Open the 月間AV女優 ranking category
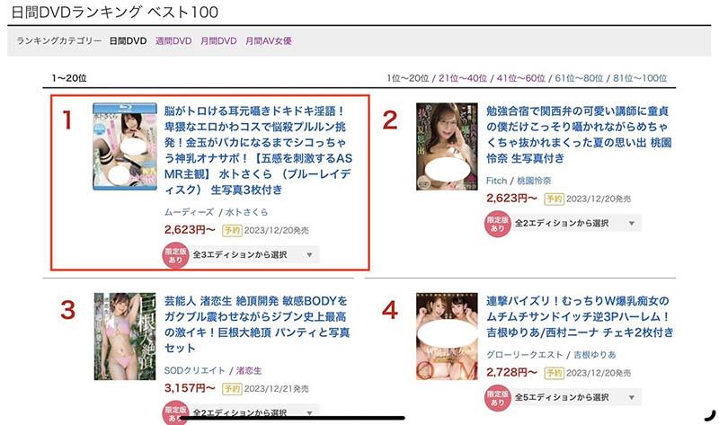 coord(268,40)
